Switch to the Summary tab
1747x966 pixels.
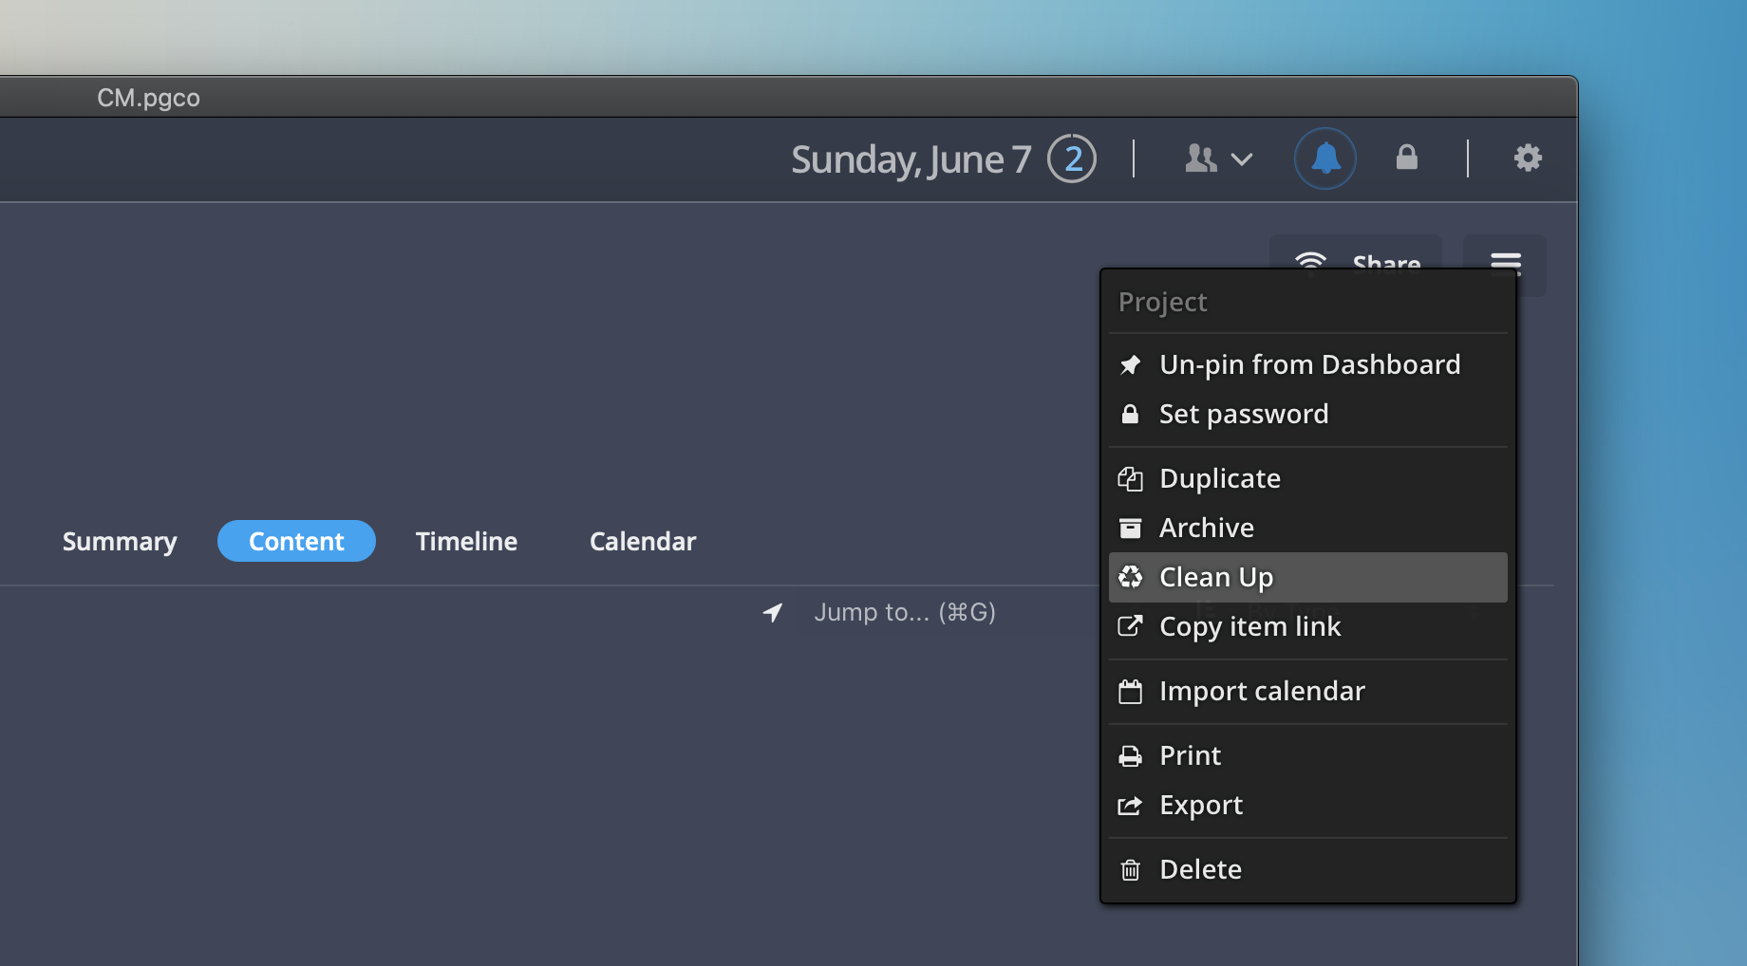pos(120,541)
